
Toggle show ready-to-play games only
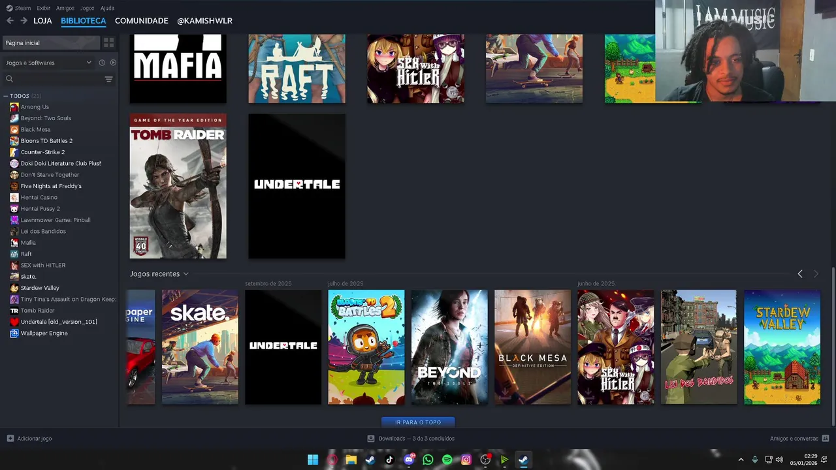(113, 63)
